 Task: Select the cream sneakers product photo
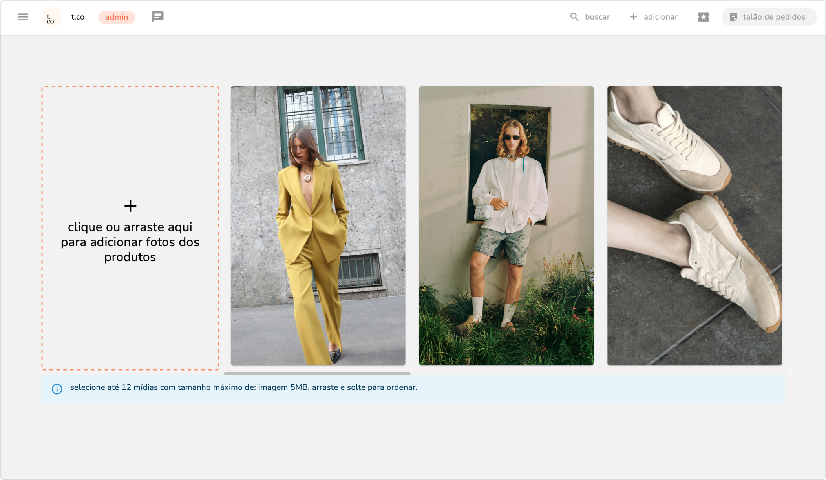(694, 225)
